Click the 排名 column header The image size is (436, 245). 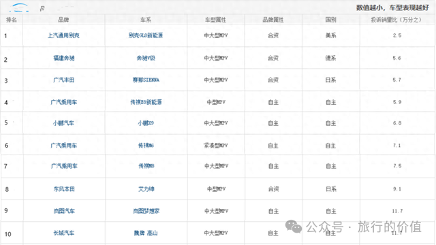[12, 20]
